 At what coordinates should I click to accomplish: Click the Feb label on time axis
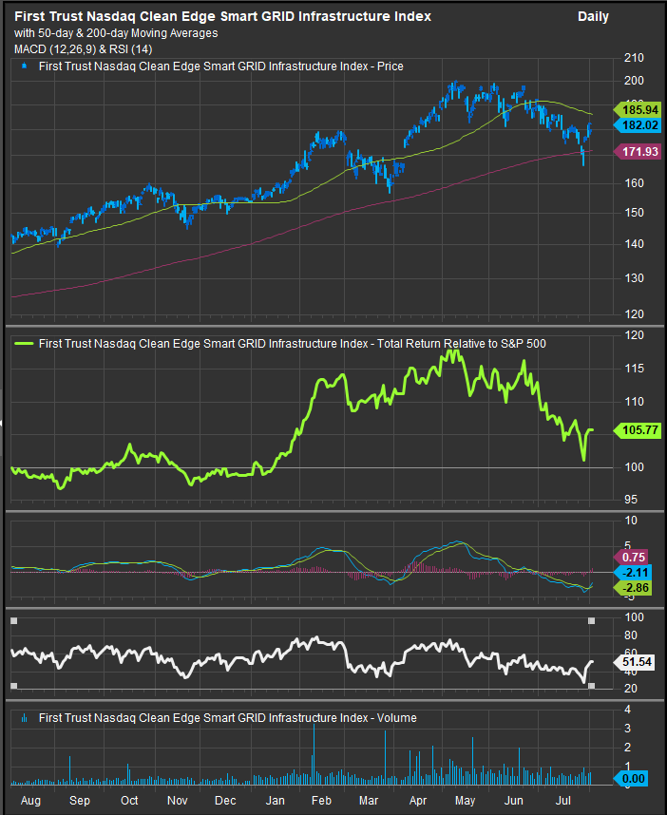321,801
